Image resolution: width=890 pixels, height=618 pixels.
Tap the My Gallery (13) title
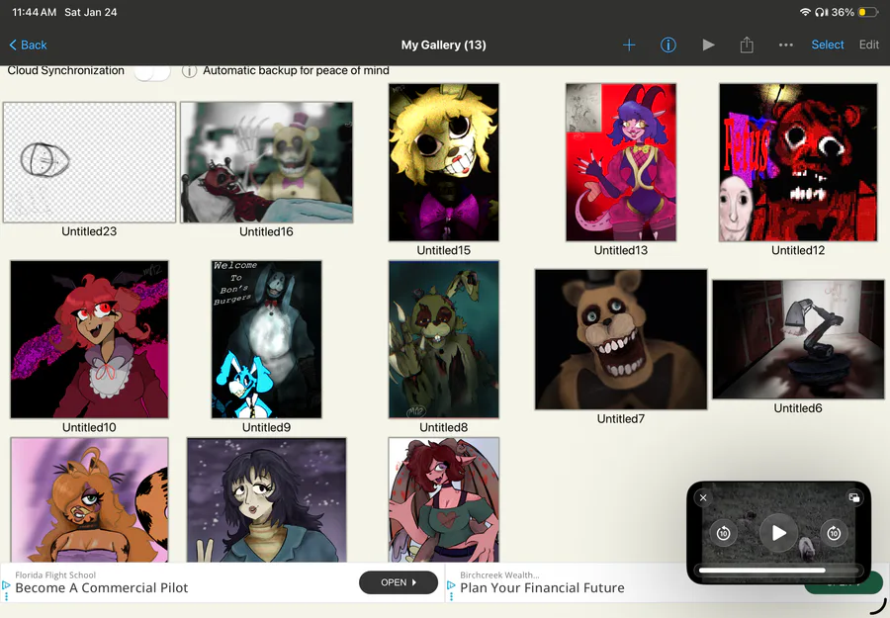(444, 44)
